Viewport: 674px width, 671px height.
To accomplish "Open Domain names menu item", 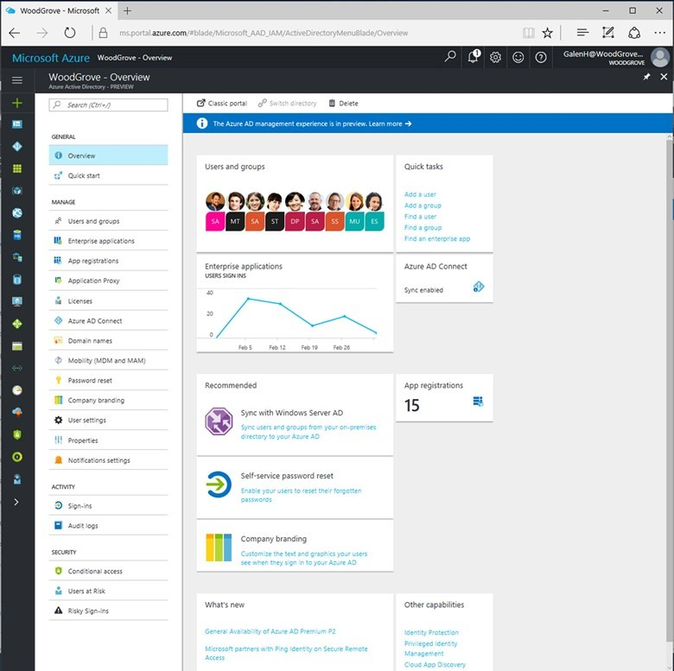I will coord(108,340).
